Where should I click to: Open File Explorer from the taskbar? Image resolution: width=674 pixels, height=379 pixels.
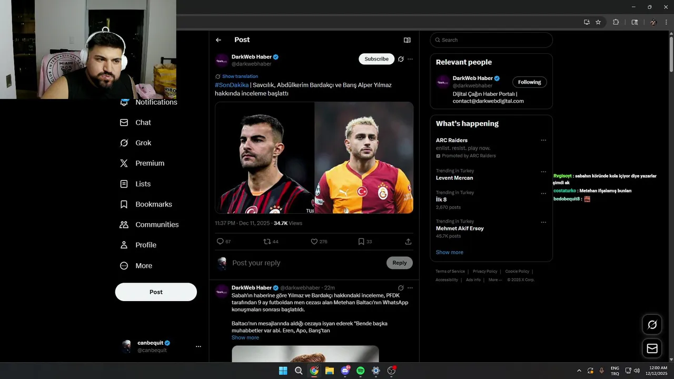pyautogui.click(x=330, y=371)
